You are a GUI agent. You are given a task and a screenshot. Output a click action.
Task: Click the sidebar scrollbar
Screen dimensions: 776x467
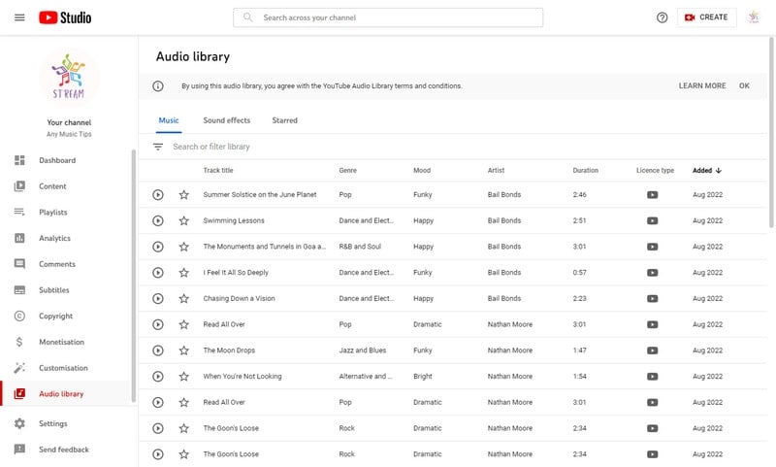coord(133,276)
